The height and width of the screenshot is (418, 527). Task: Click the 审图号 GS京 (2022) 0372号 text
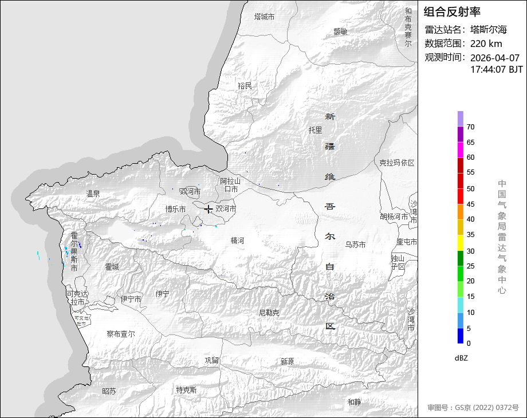pyautogui.click(x=473, y=408)
